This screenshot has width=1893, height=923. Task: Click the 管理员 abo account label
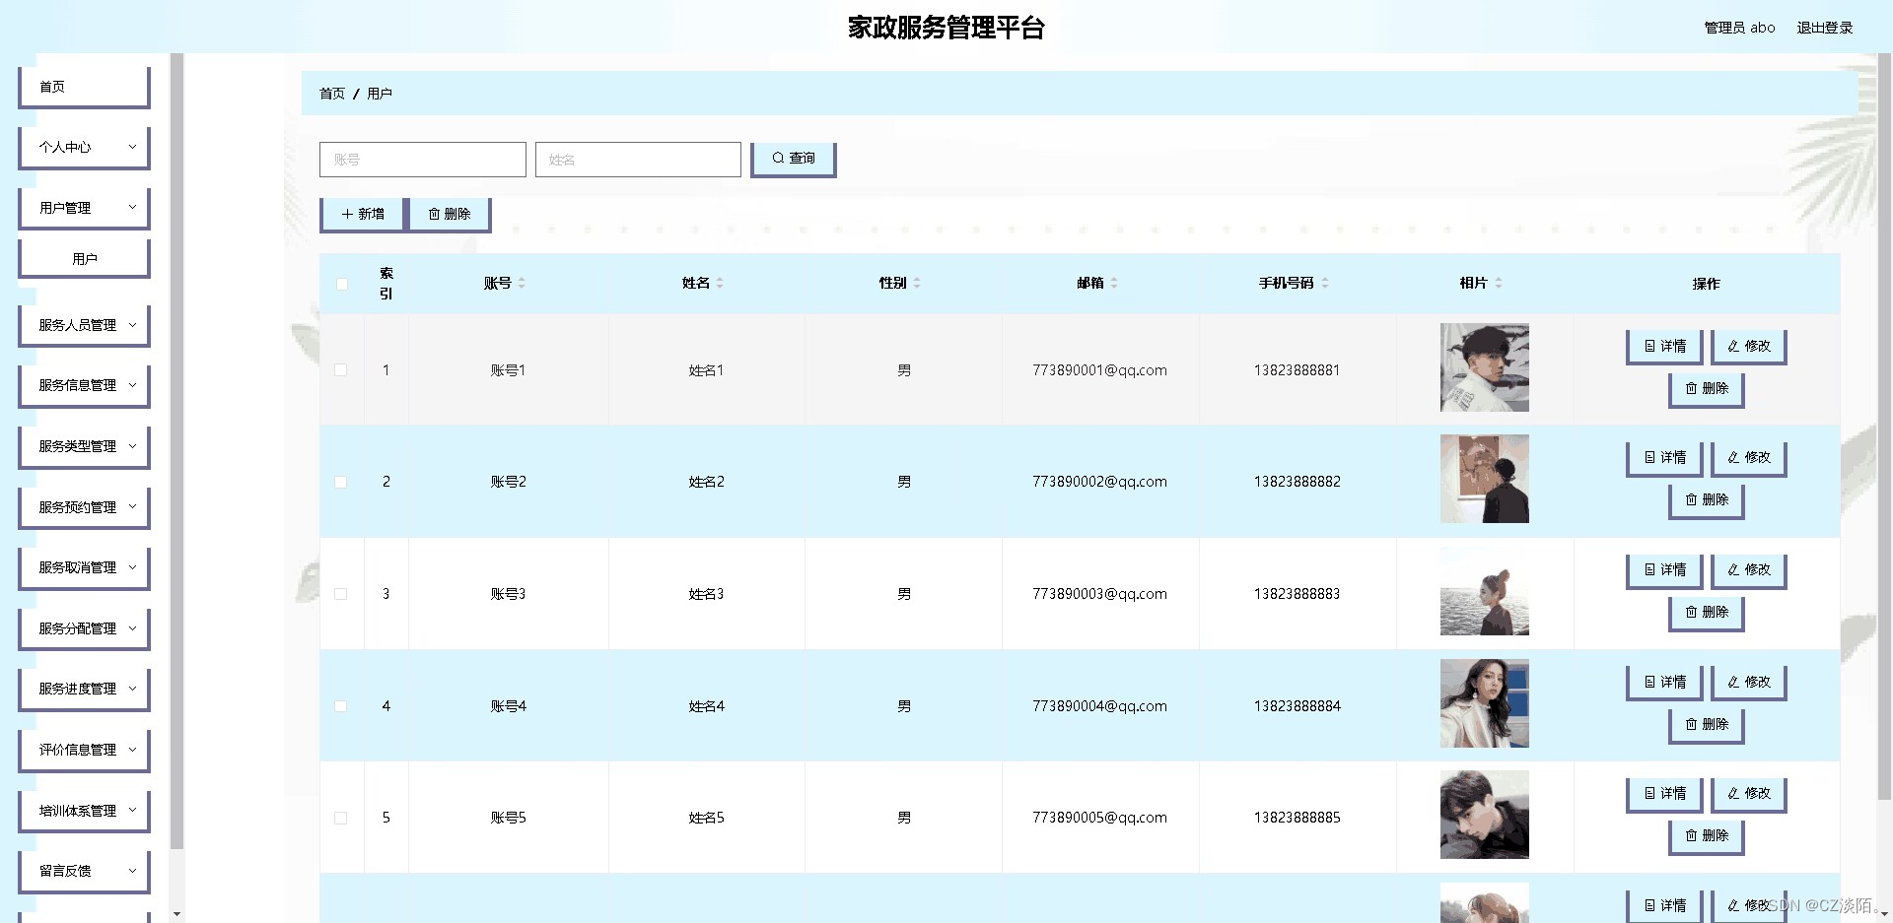1739,28
